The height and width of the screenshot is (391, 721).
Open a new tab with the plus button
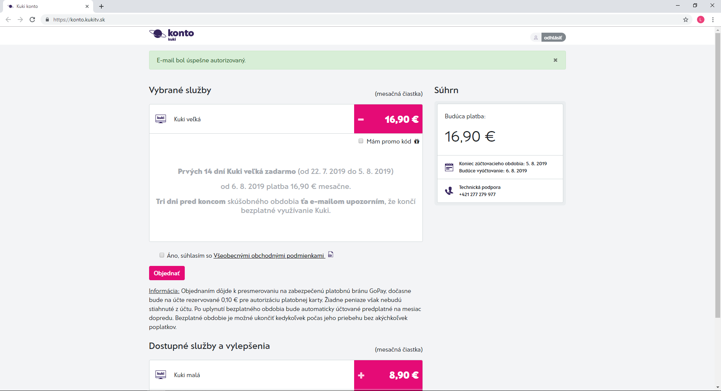click(x=101, y=6)
